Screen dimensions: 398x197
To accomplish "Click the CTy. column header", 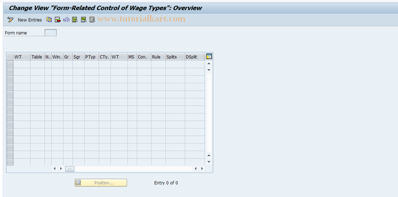I will pos(105,57).
